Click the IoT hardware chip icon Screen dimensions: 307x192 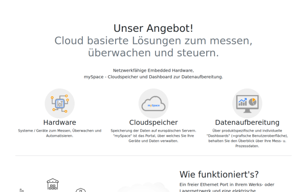pyautogui.click(x=60, y=103)
